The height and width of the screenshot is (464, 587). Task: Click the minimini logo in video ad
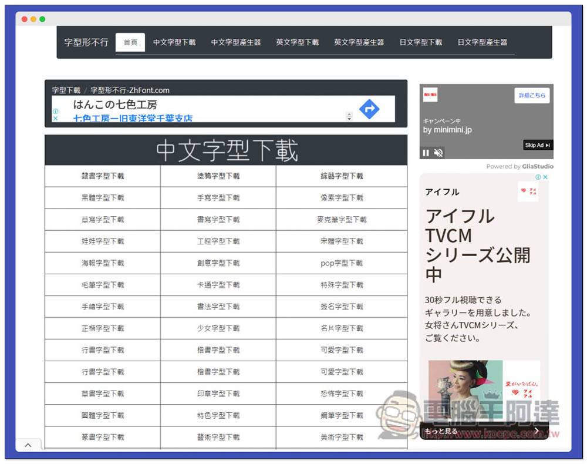(430, 94)
